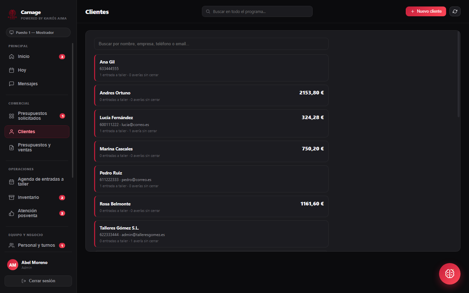This screenshot has height=293, width=469.
Task: Open the Inicio home icon
Action: 11,57
